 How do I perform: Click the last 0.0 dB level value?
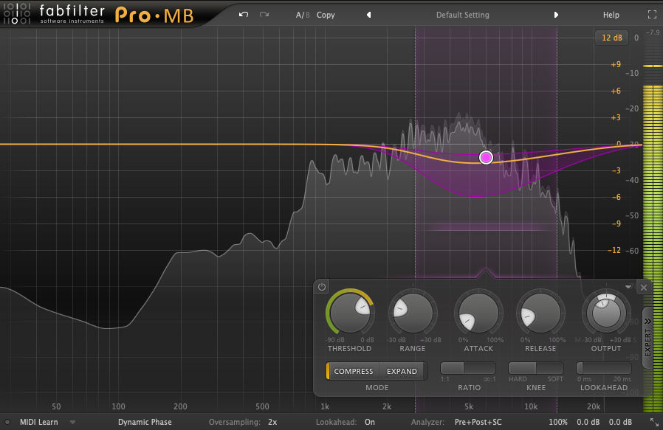click(620, 422)
